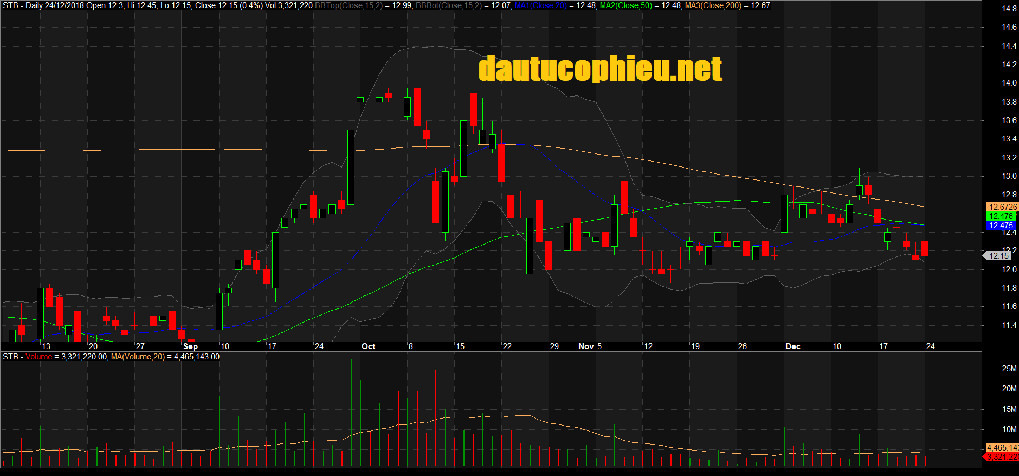Click the MA(Volume,20) label in volume pane
Screen dimensions: 1019x476
click(138, 357)
